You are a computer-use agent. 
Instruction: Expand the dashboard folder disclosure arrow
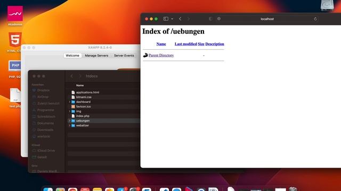[x=70, y=102]
